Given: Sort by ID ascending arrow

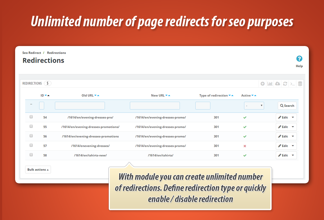Looking at the screenshot, I should pos(49,96).
